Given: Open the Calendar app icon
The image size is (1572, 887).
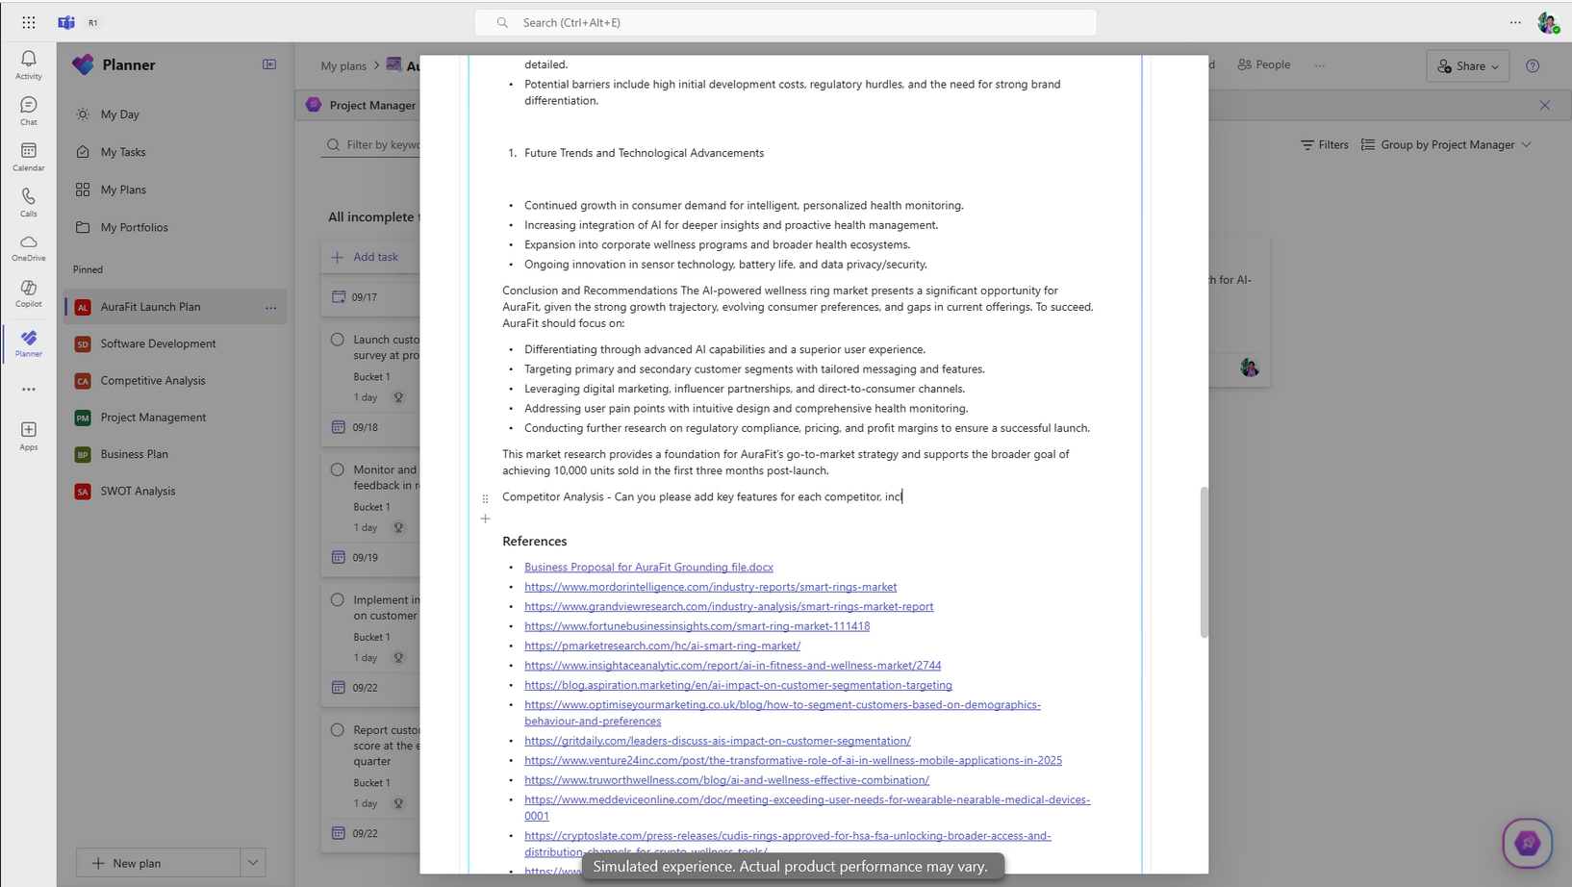Looking at the screenshot, I should coord(29,157).
